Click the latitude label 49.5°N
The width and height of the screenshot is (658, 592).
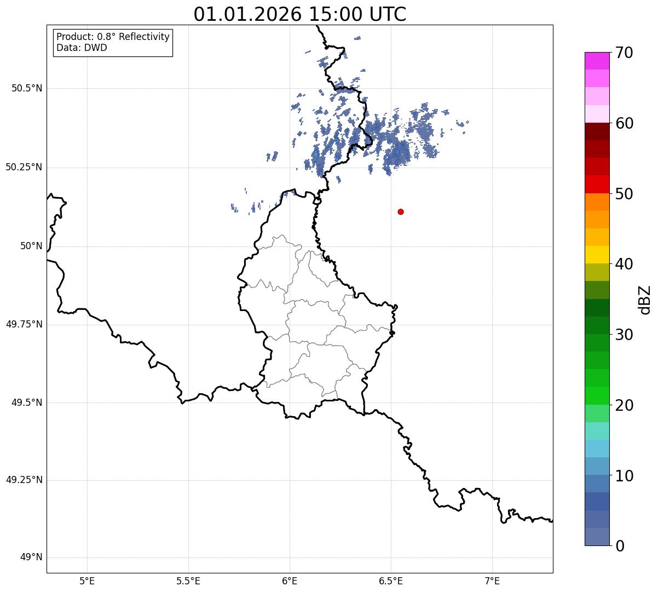(27, 403)
